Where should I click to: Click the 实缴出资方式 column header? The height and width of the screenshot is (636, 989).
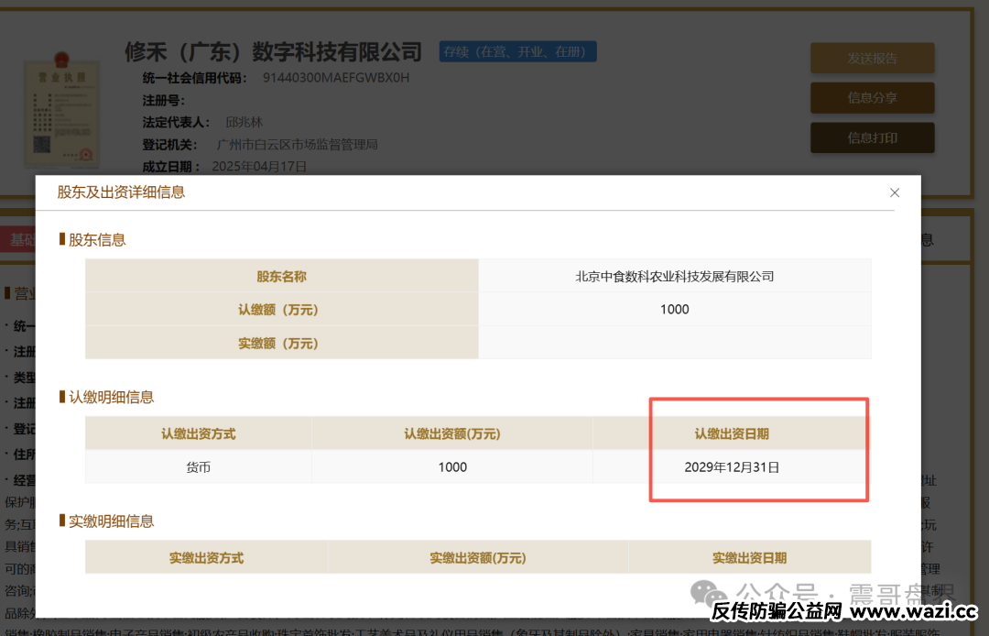(206, 557)
